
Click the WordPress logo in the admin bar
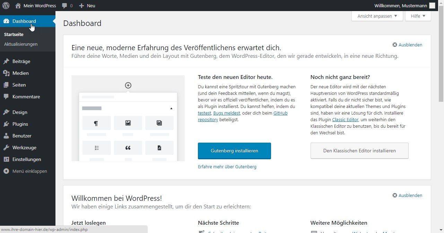pos(6,6)
